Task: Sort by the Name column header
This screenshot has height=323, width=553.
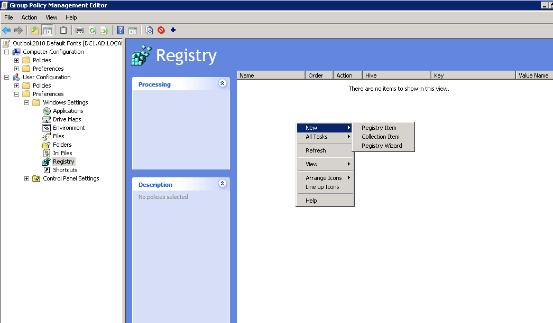Action: tap(271, 75)
